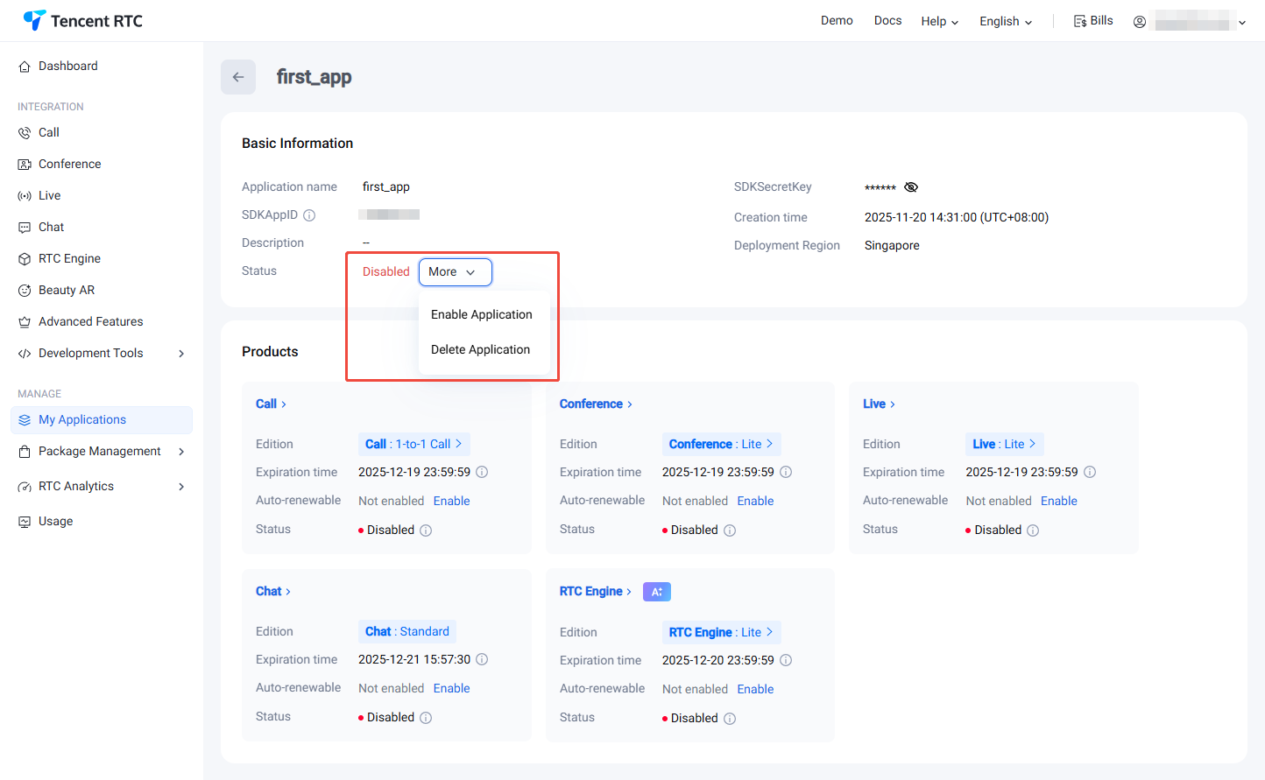Click the back arrow beside first_app
The height and width of the screenshot is (780, 1265).
tap(238, 77)
